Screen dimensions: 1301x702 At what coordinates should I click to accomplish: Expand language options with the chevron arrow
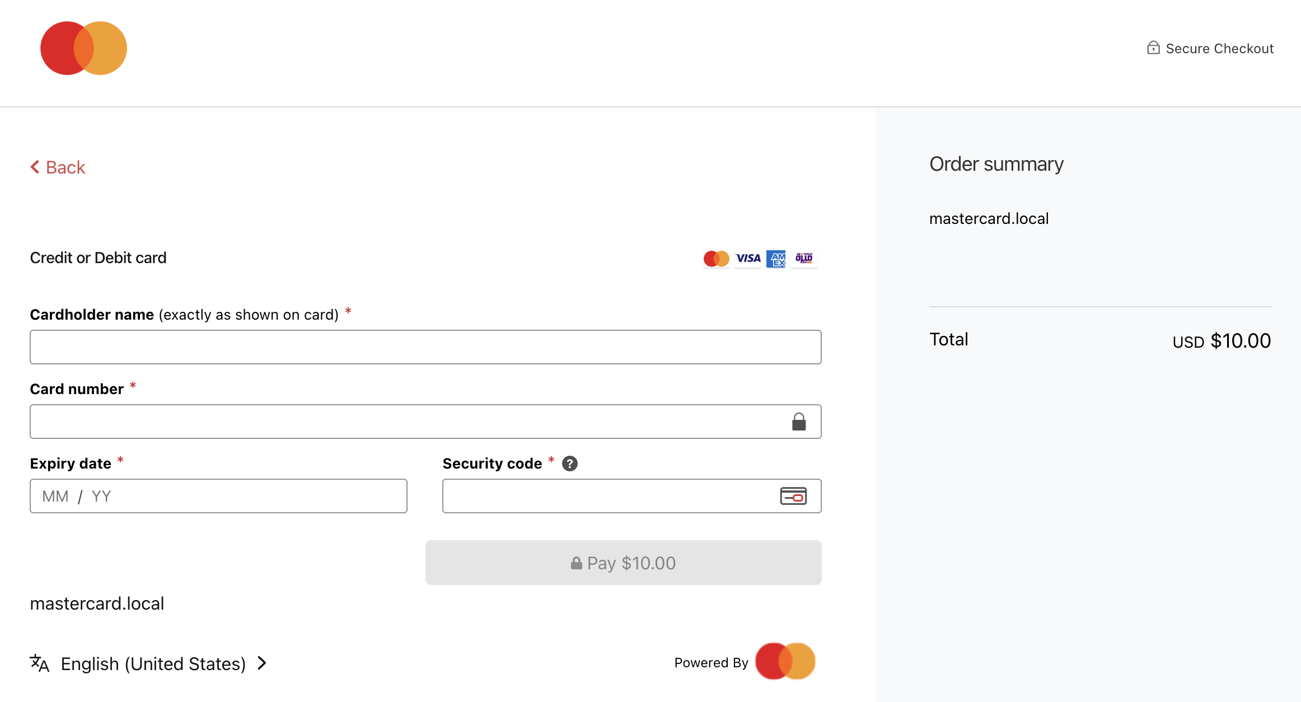pyautogui.click(x=262, y=663)
